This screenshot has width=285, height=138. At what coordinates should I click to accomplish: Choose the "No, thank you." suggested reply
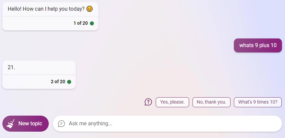pyautogui.click(x=211, y=102)
